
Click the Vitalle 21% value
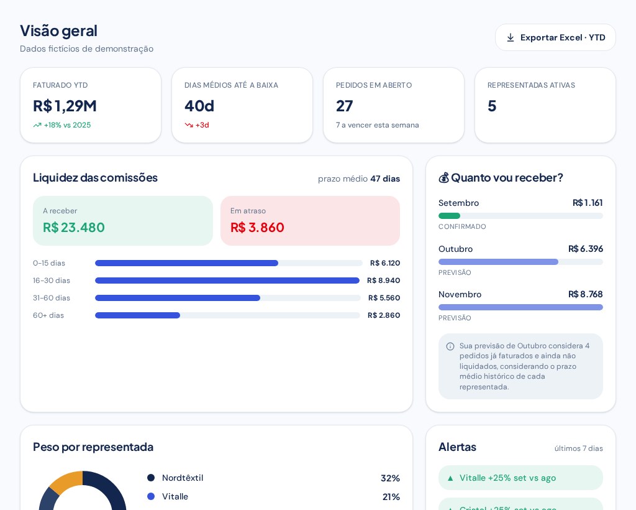click(391, 496)
